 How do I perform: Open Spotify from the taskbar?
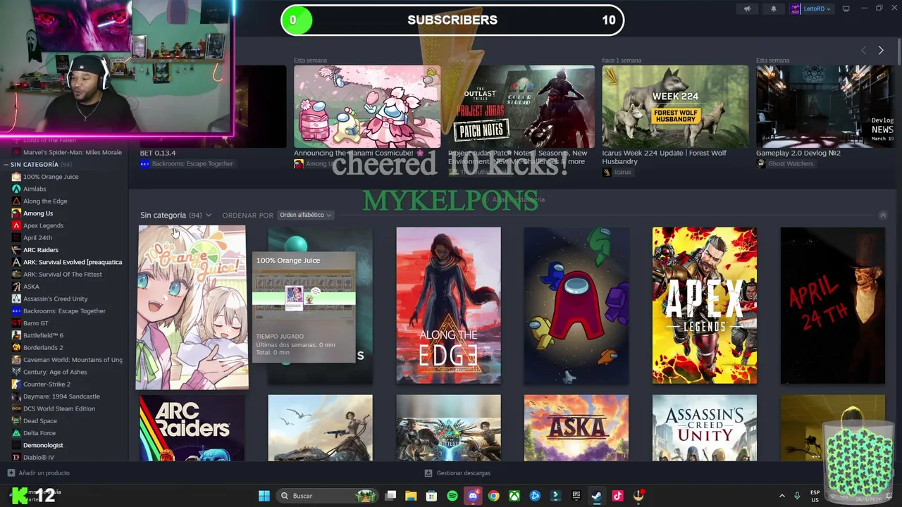pos(452,496)
